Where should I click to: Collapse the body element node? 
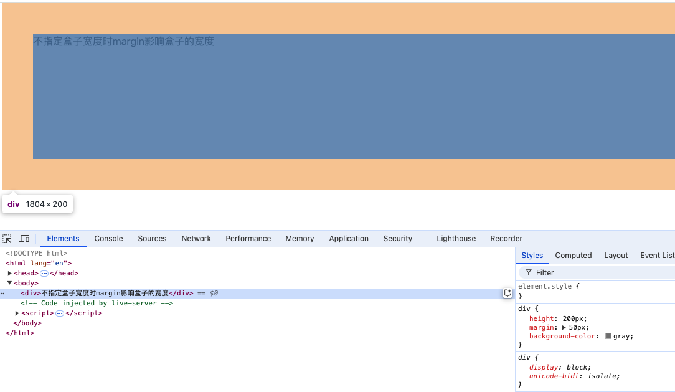(x=9, y=283)
